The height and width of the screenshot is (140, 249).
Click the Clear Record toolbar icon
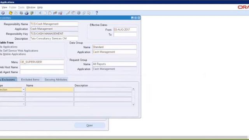click(x=55, y=13)
